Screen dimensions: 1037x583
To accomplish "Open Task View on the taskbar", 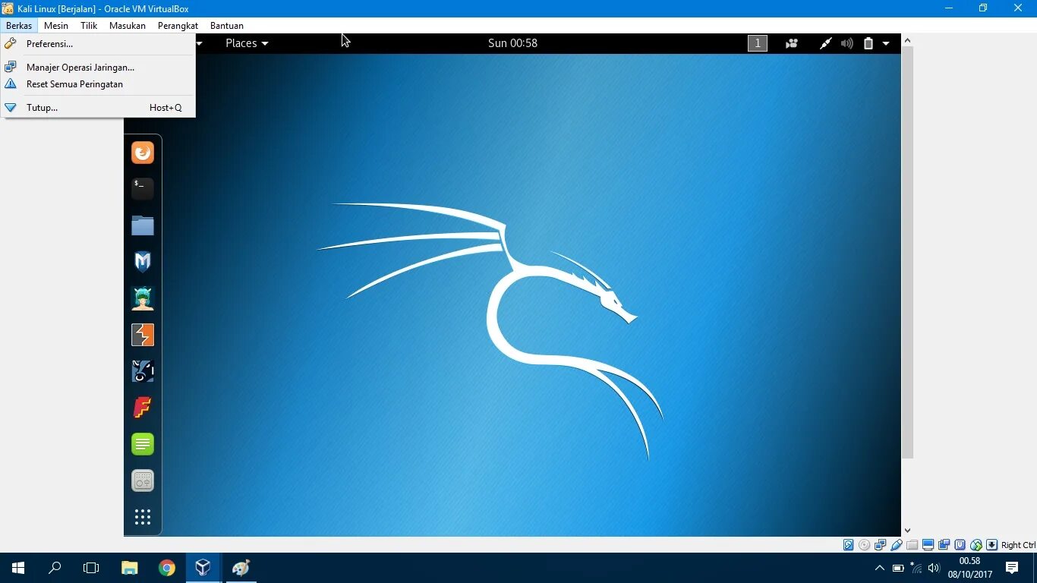I will [x=91, y=568].
